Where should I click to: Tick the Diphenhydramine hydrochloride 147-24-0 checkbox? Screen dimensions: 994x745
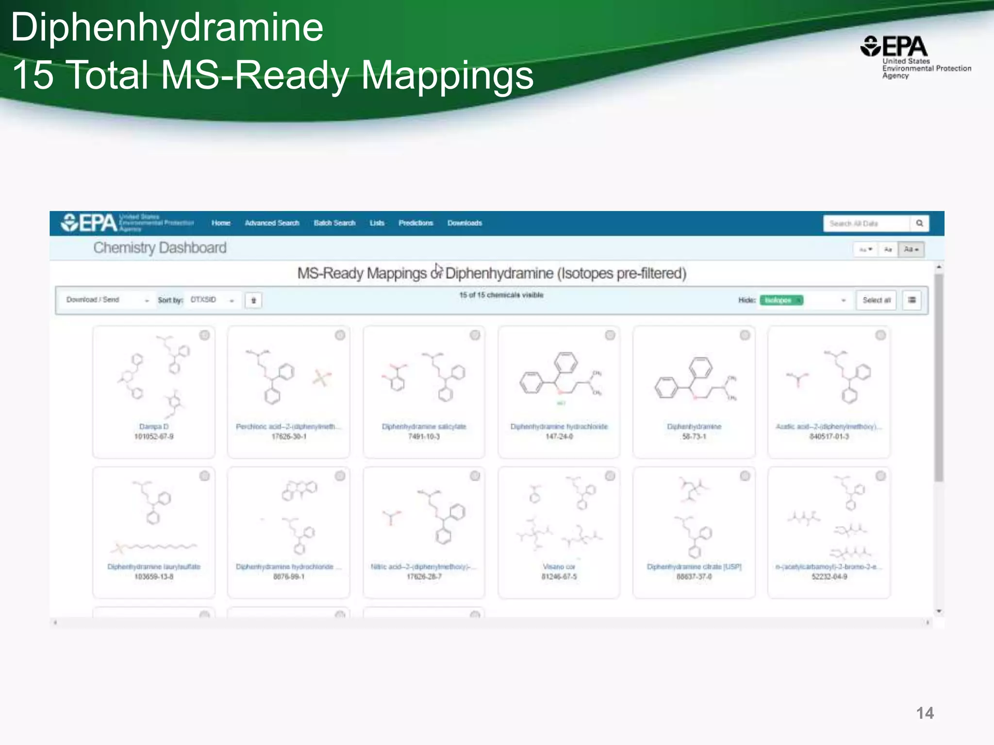[610, 335]
